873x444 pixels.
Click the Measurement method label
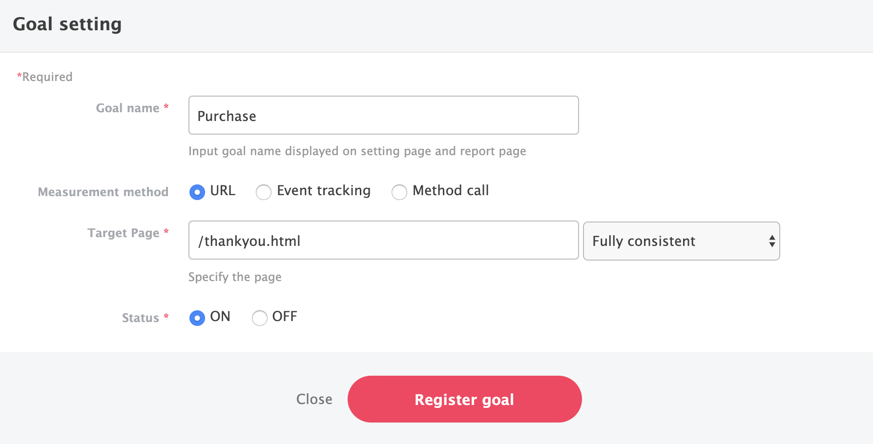coord(103,192)
